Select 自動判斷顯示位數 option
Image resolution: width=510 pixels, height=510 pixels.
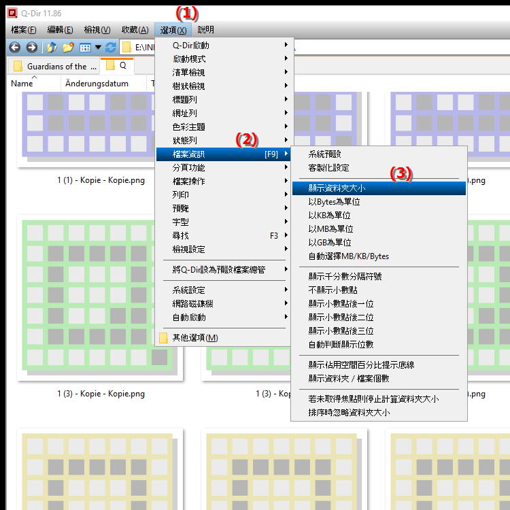pyautogui.click(x=379, y=345)
